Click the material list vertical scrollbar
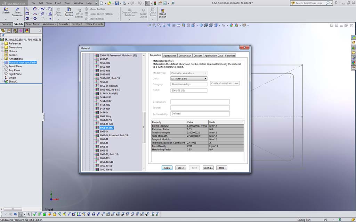The image size is (356, 222). click(144, 127)
